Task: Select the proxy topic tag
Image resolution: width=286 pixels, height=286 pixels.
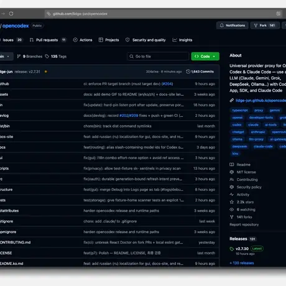Action: pyautogui.click(x=259, y=111)
